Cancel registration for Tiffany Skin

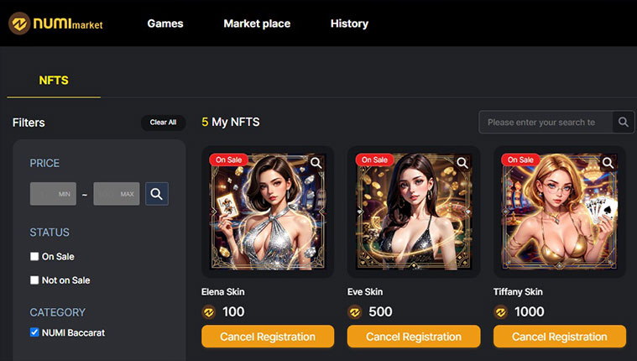pyautogui.click(x=560, y=337)
